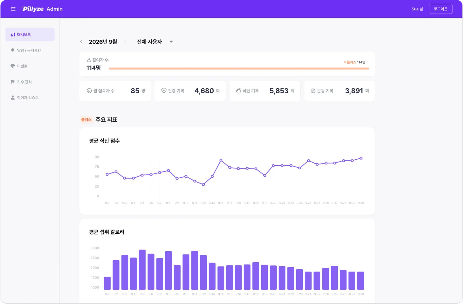The image size is (463, 304).
Task: Click the person icon for 참여자 리스트
Action: (13, 98)
